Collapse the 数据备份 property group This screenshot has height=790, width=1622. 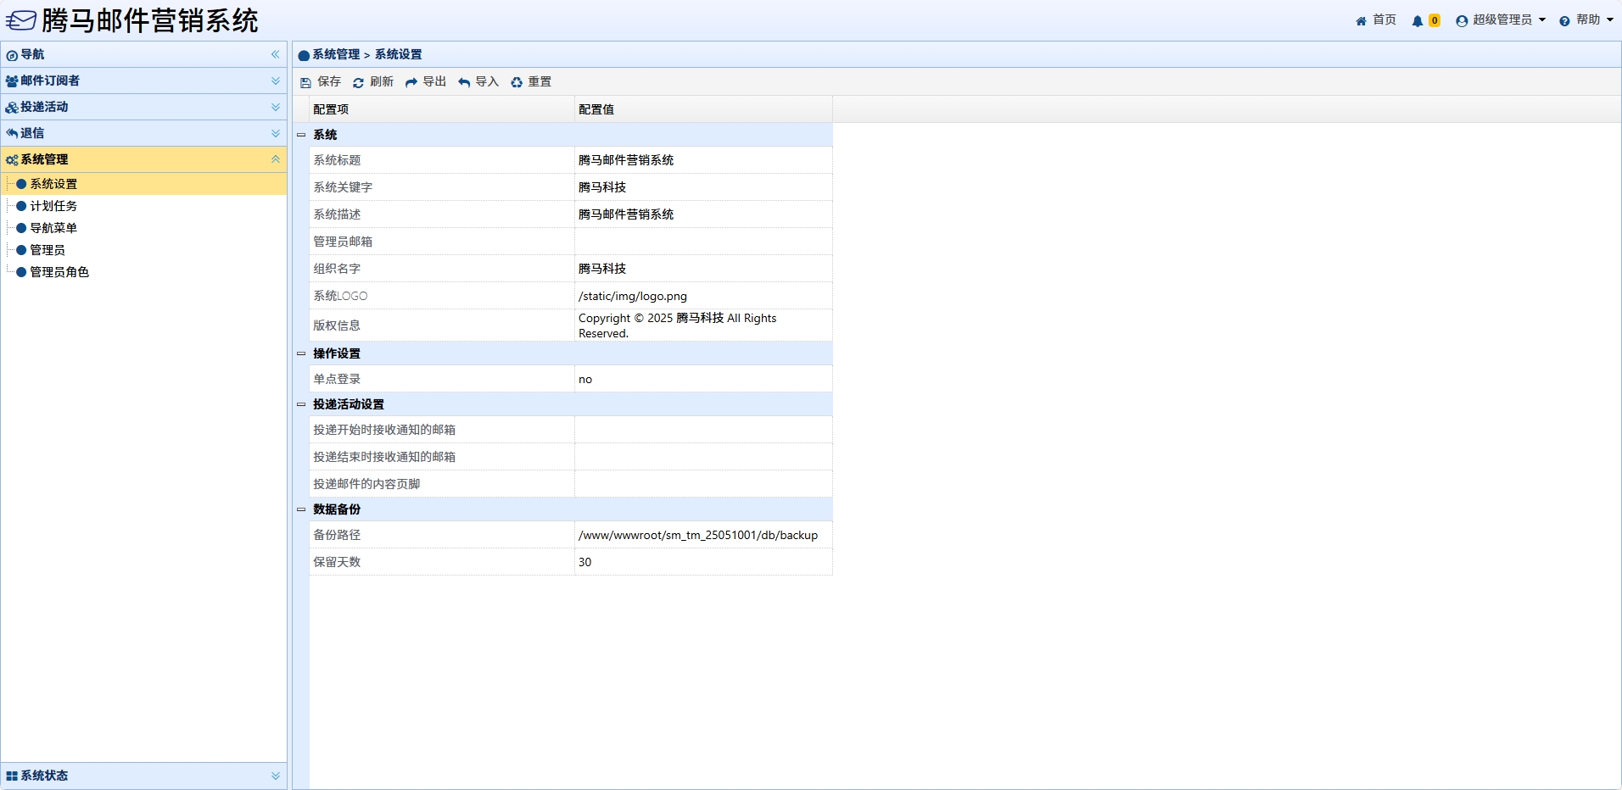(301, 509)
